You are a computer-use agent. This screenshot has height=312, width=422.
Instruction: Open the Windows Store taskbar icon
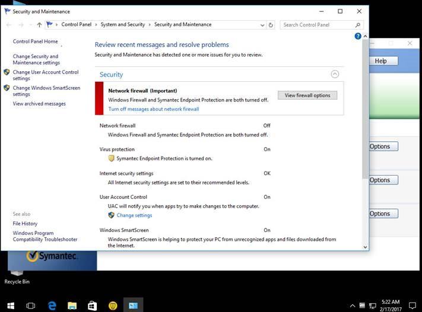click(x=92, y=305)
